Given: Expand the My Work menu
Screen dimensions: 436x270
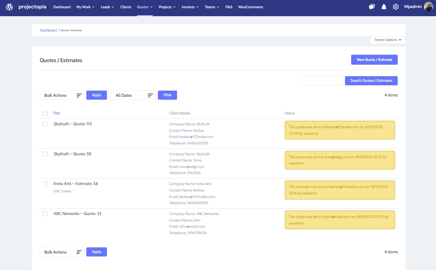Looking at the screenshot, I should [x=85, y=7].
